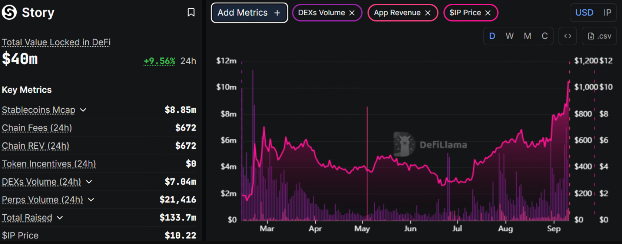The image size is (622, 244).
Task: Click the bookmark icon next to Story
Action: click(191, 13)
